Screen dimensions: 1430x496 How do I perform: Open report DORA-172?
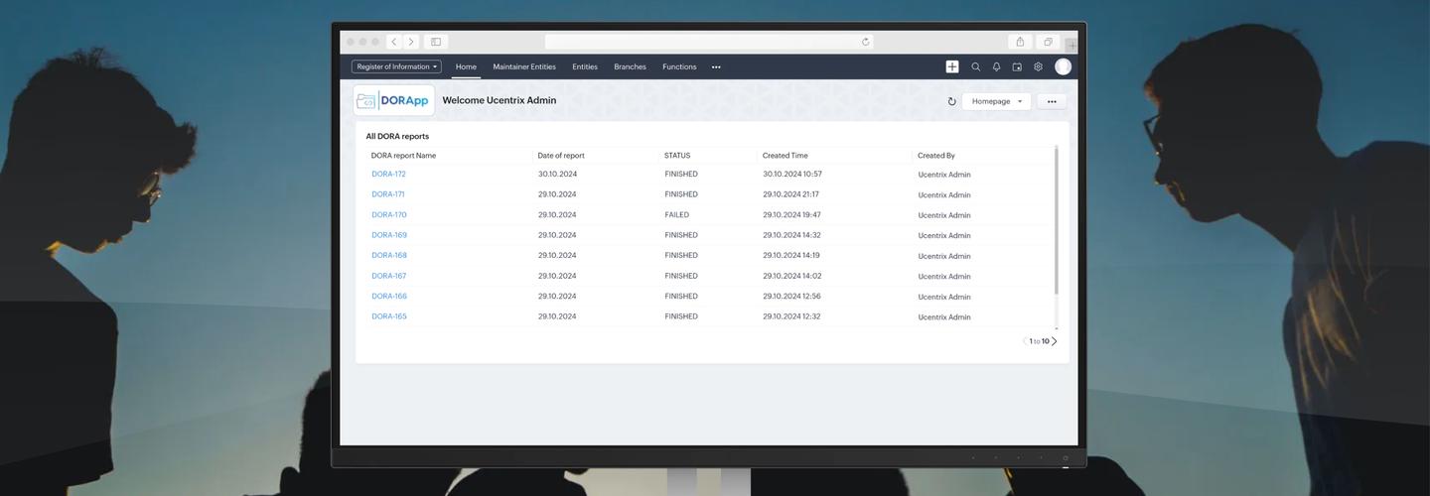coord(388,174)
